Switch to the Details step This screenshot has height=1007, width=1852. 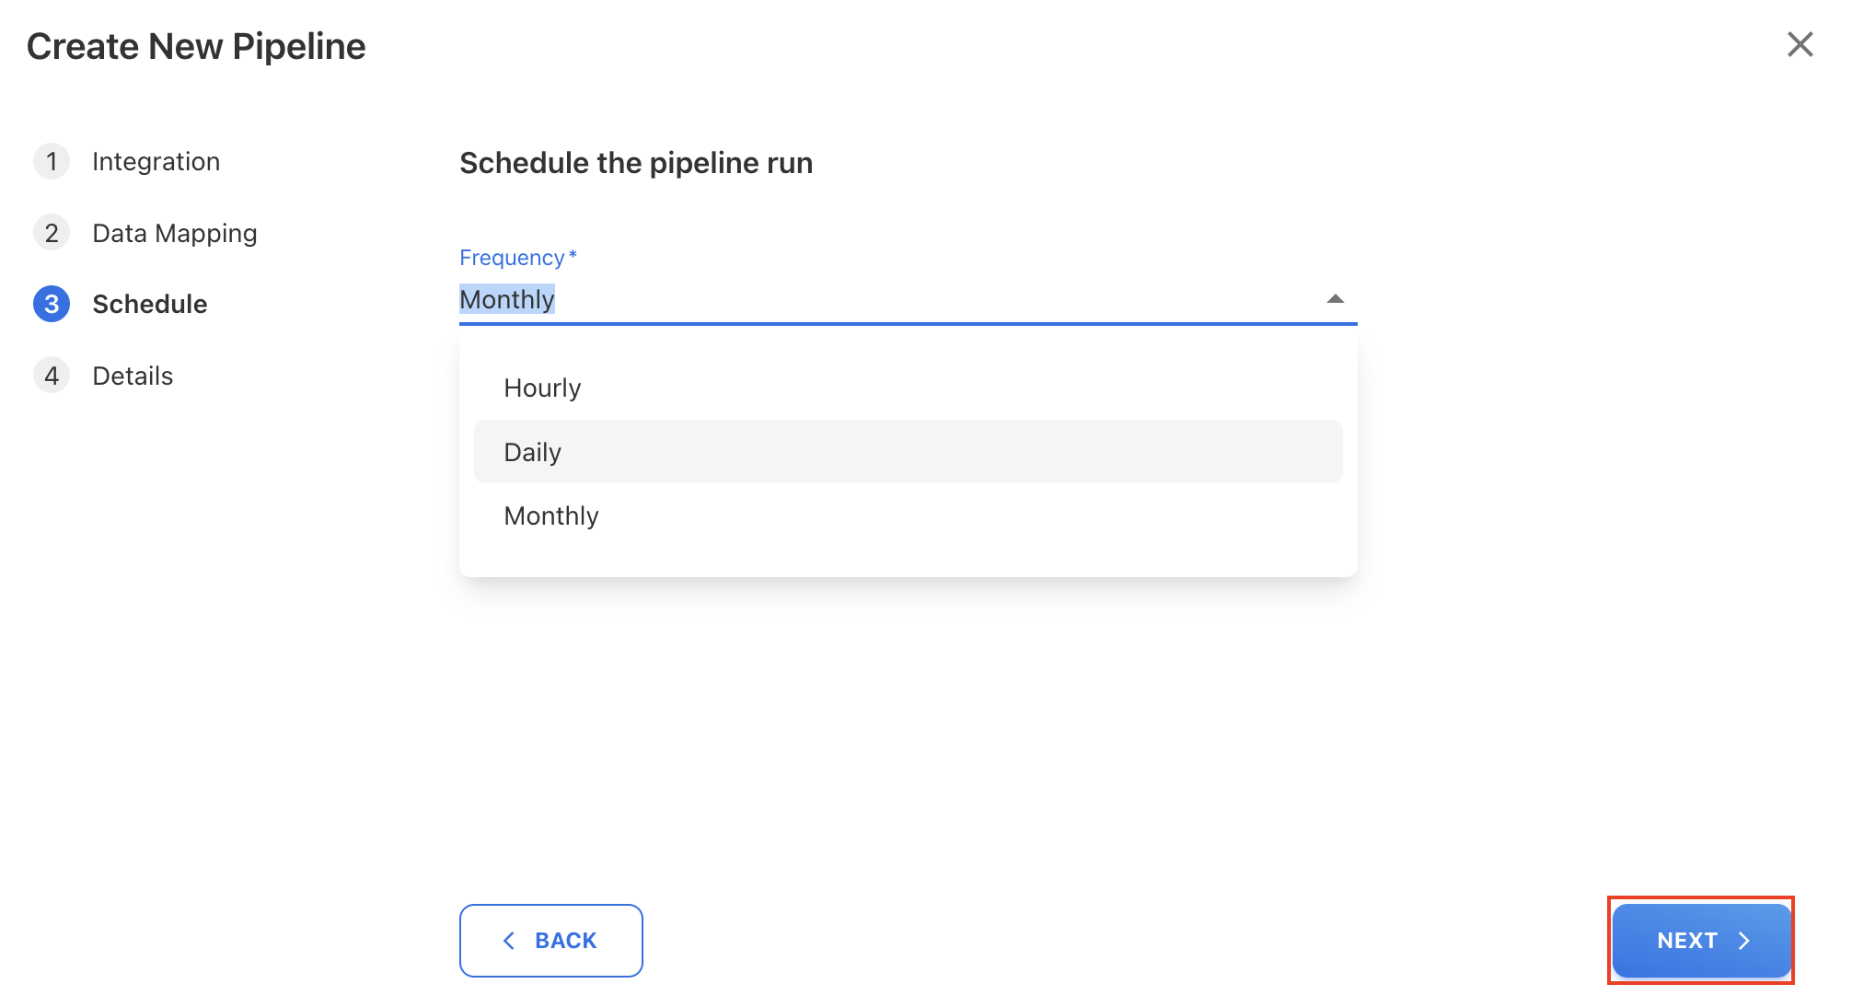[x=132, y=375]
